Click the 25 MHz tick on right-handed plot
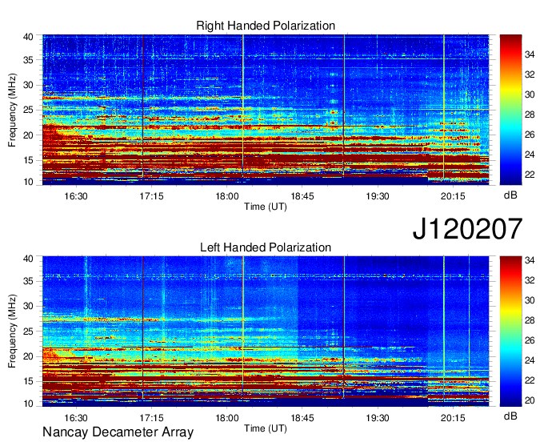Viewport: 544px width, 442px height. [28, 110]
